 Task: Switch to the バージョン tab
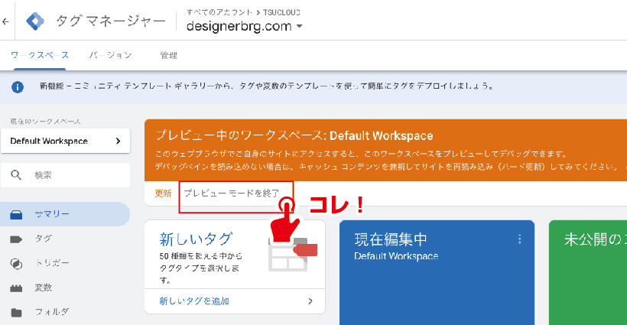point(110,55)
